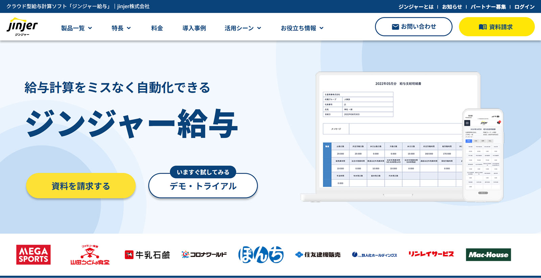541x278 pixels.
Task: Click the デモ・トライアル button
Action: 203,186
